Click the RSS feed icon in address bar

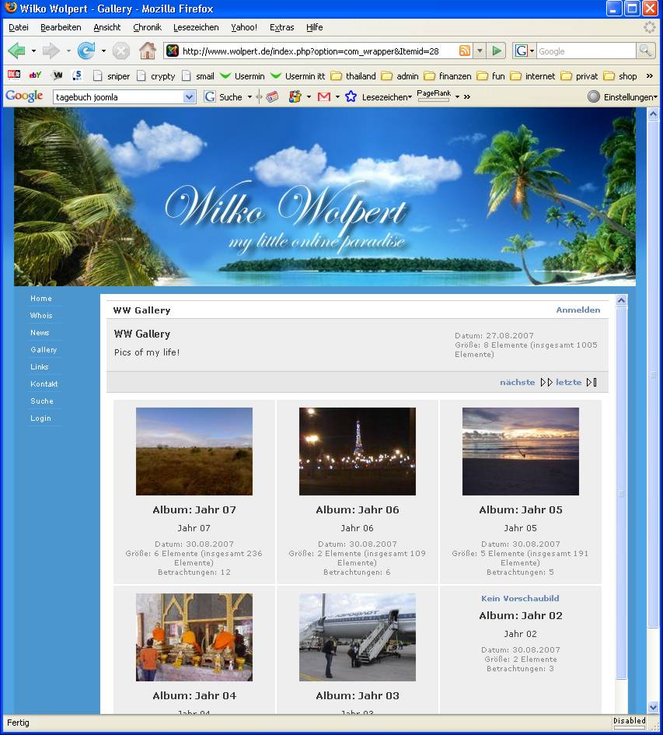tap(464, 51)
